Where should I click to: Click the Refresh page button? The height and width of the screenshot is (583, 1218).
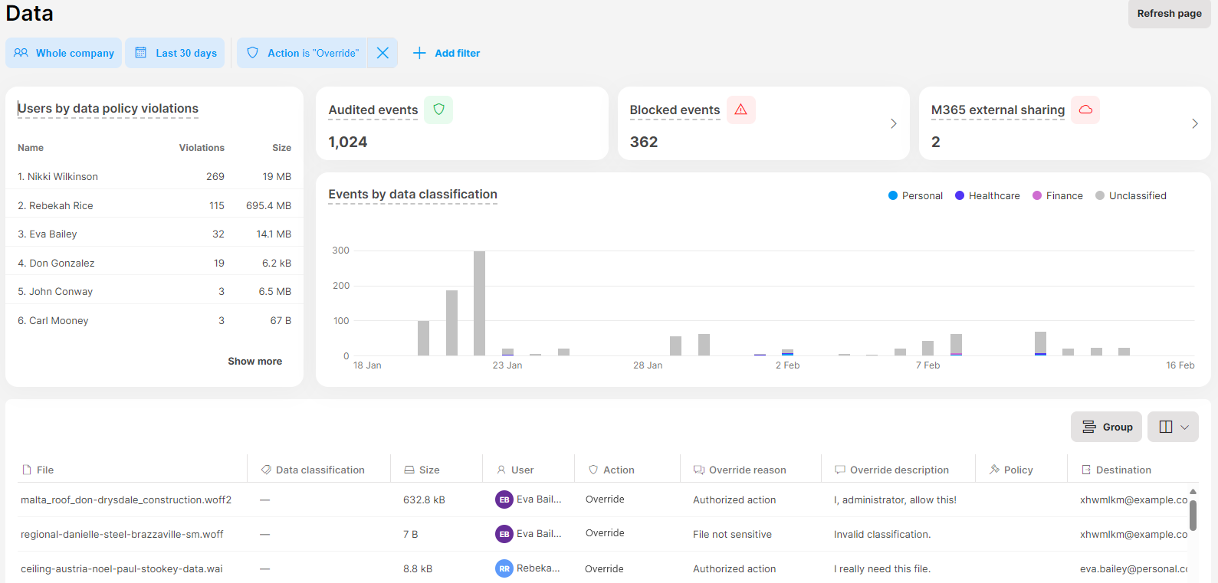pos(1169,14)
